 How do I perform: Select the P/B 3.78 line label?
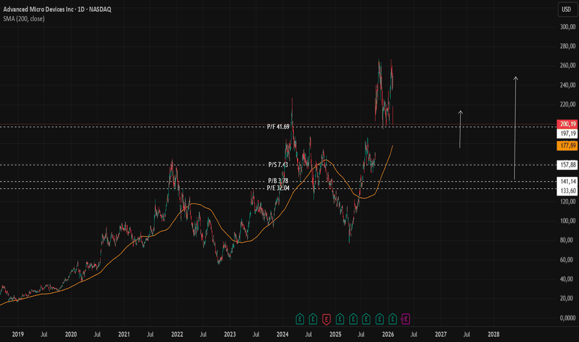(x=278, y=181)
